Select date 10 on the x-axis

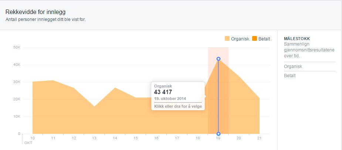33,138
